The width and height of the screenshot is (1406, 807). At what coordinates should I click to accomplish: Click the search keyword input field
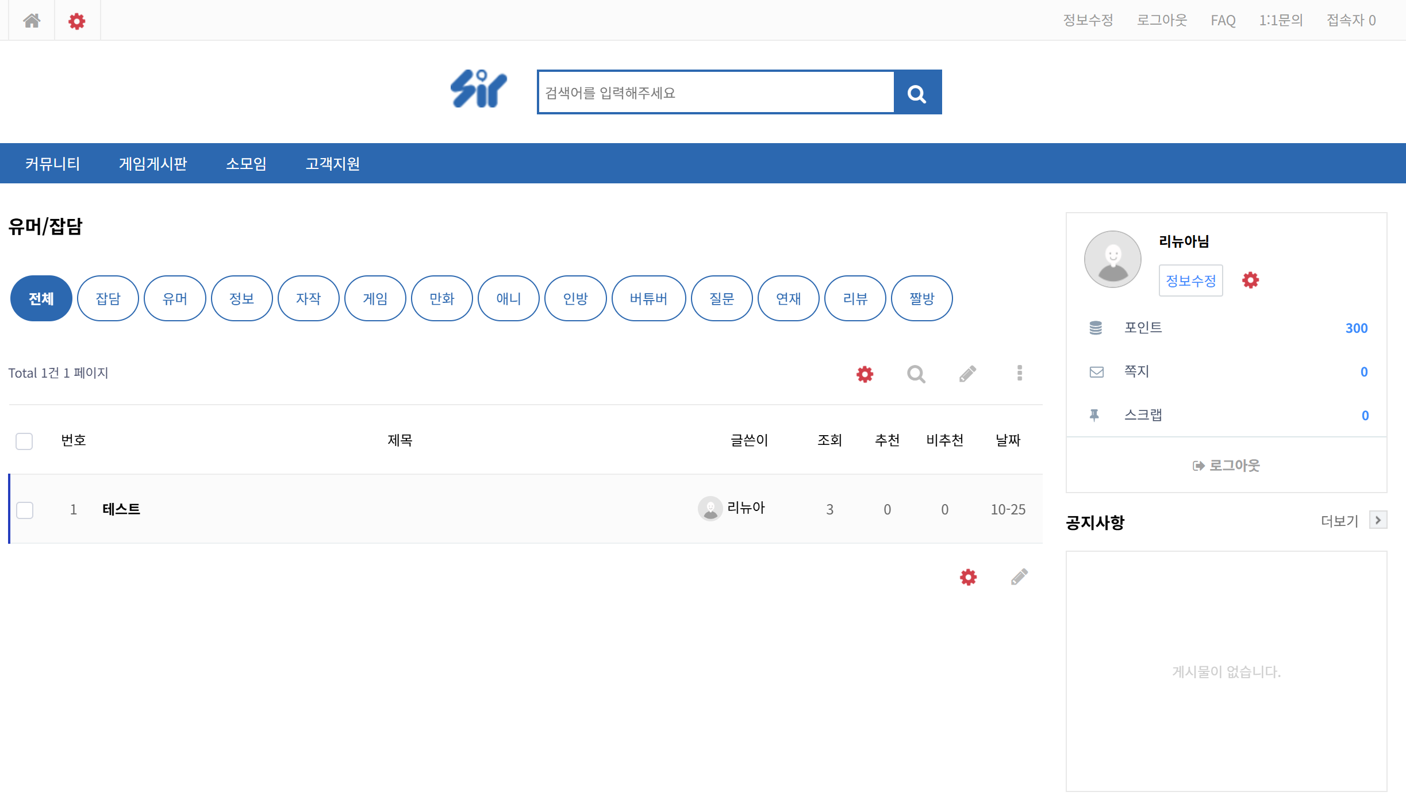coord(716,93)
